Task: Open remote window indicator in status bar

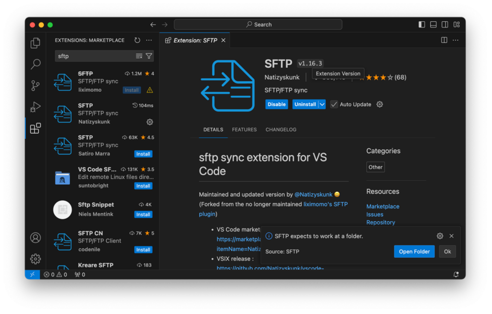Action: point(32,275)
